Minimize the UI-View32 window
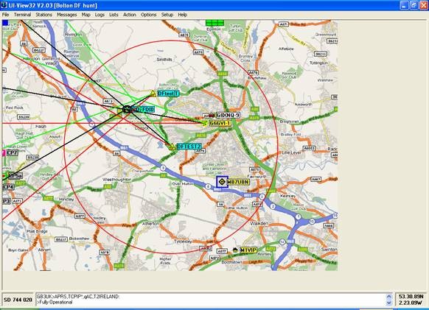Image resolution: width=429 pixels, height=310 pixels. coord(404,5)
